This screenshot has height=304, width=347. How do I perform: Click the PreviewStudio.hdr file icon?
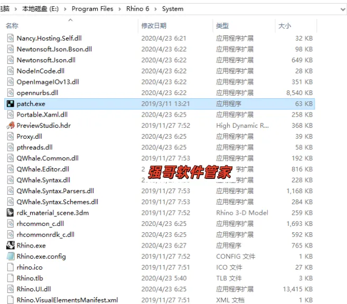[11, 126]
